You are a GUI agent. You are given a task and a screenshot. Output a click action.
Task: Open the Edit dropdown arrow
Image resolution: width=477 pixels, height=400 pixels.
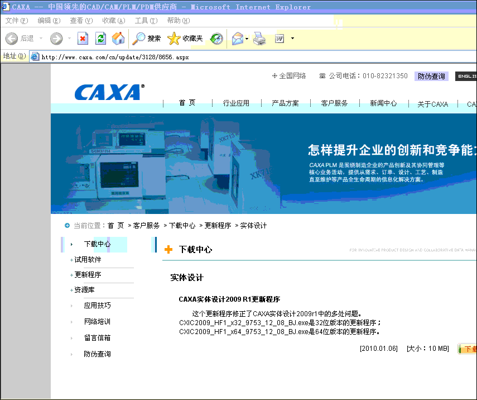pos(293,39)
